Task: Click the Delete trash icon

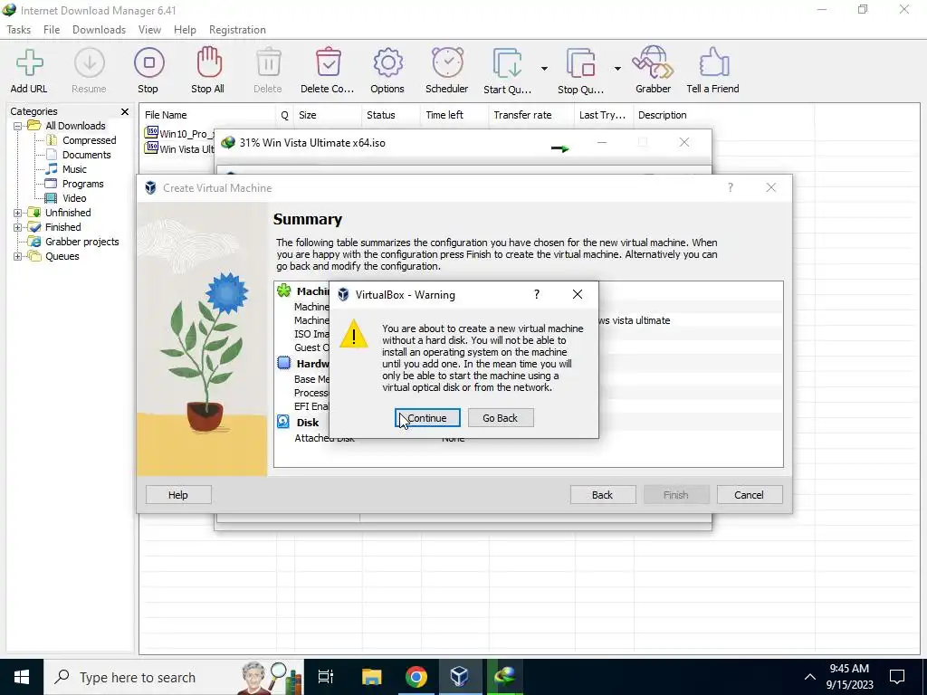Action: (x=268, y=62)
